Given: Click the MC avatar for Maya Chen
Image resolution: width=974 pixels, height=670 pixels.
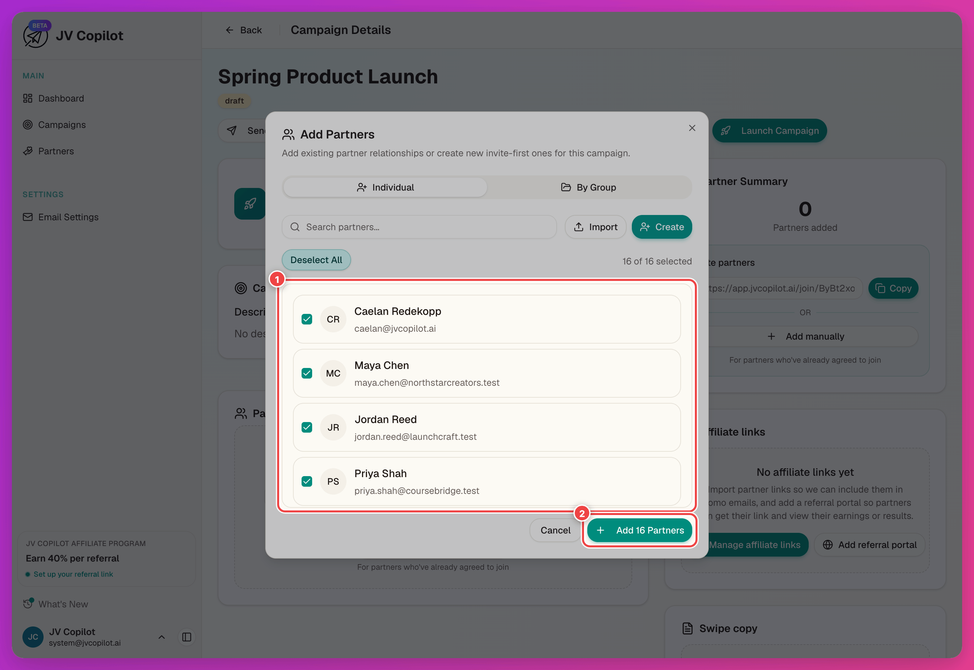Looking at the screenshot, I should pyautogui.click(x=333, y=374).
